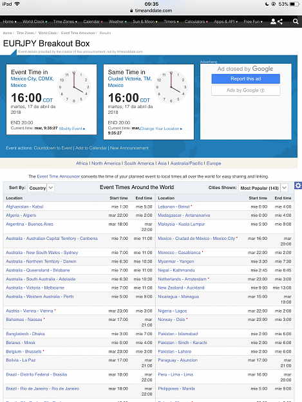The height and width of the screenshot is (402, 302).
Task: Click Add to Calendar link
Action: coord(91,148)
